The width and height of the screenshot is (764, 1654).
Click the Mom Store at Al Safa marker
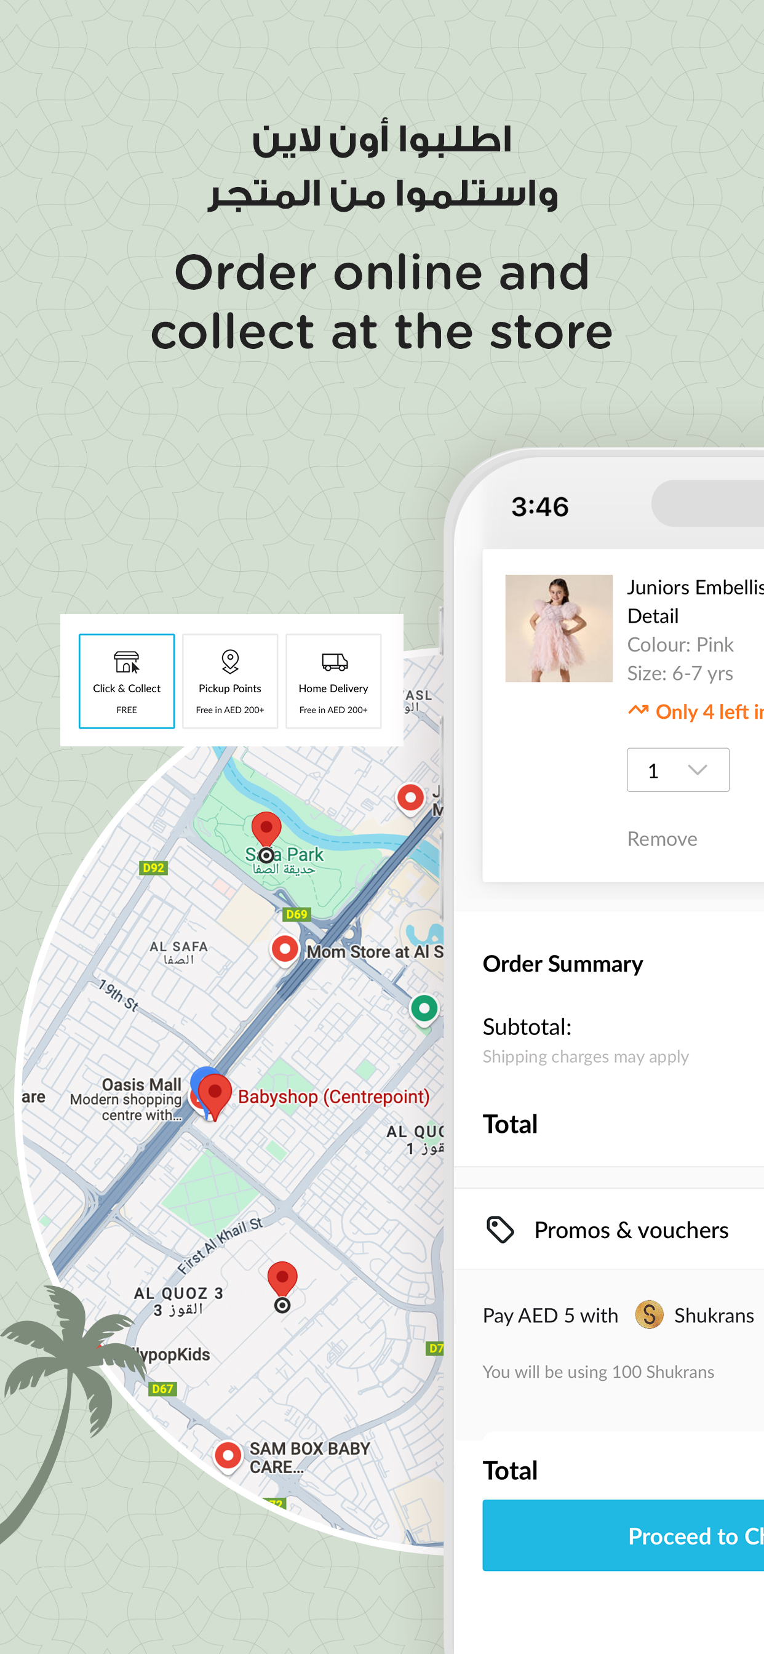click(x=284, y=949)
